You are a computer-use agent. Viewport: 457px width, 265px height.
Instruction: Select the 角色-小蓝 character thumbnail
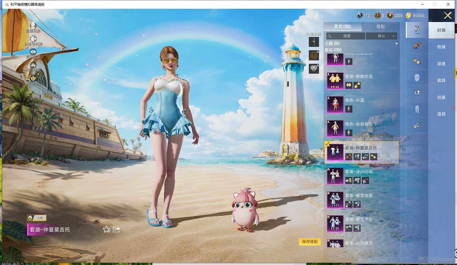(335, 104)
